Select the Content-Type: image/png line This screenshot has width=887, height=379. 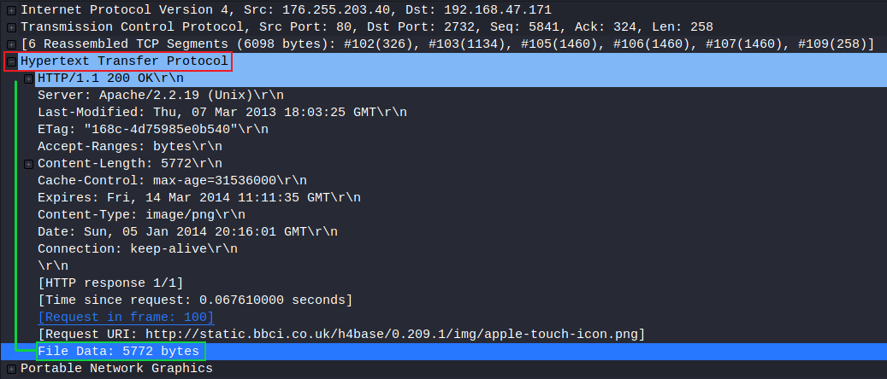pyautogui.click(x=141, y=214)
